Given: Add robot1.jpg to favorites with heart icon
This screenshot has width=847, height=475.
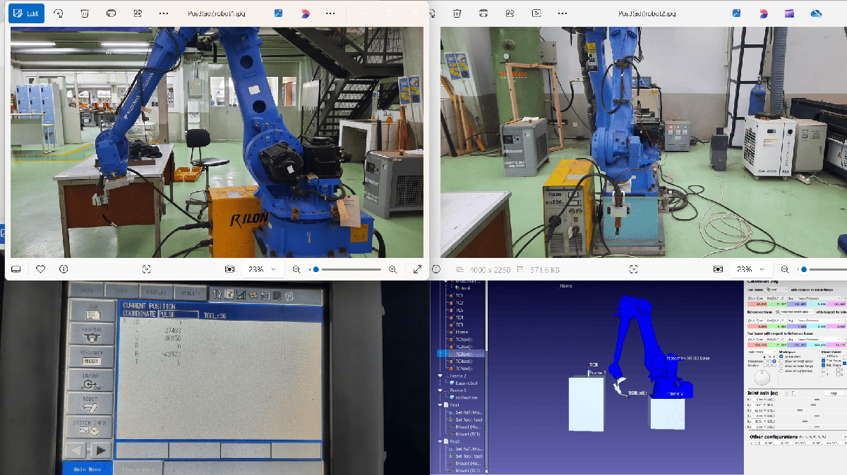Looking at the screenshot, I should pyautogui.click(x=41, y=269).
